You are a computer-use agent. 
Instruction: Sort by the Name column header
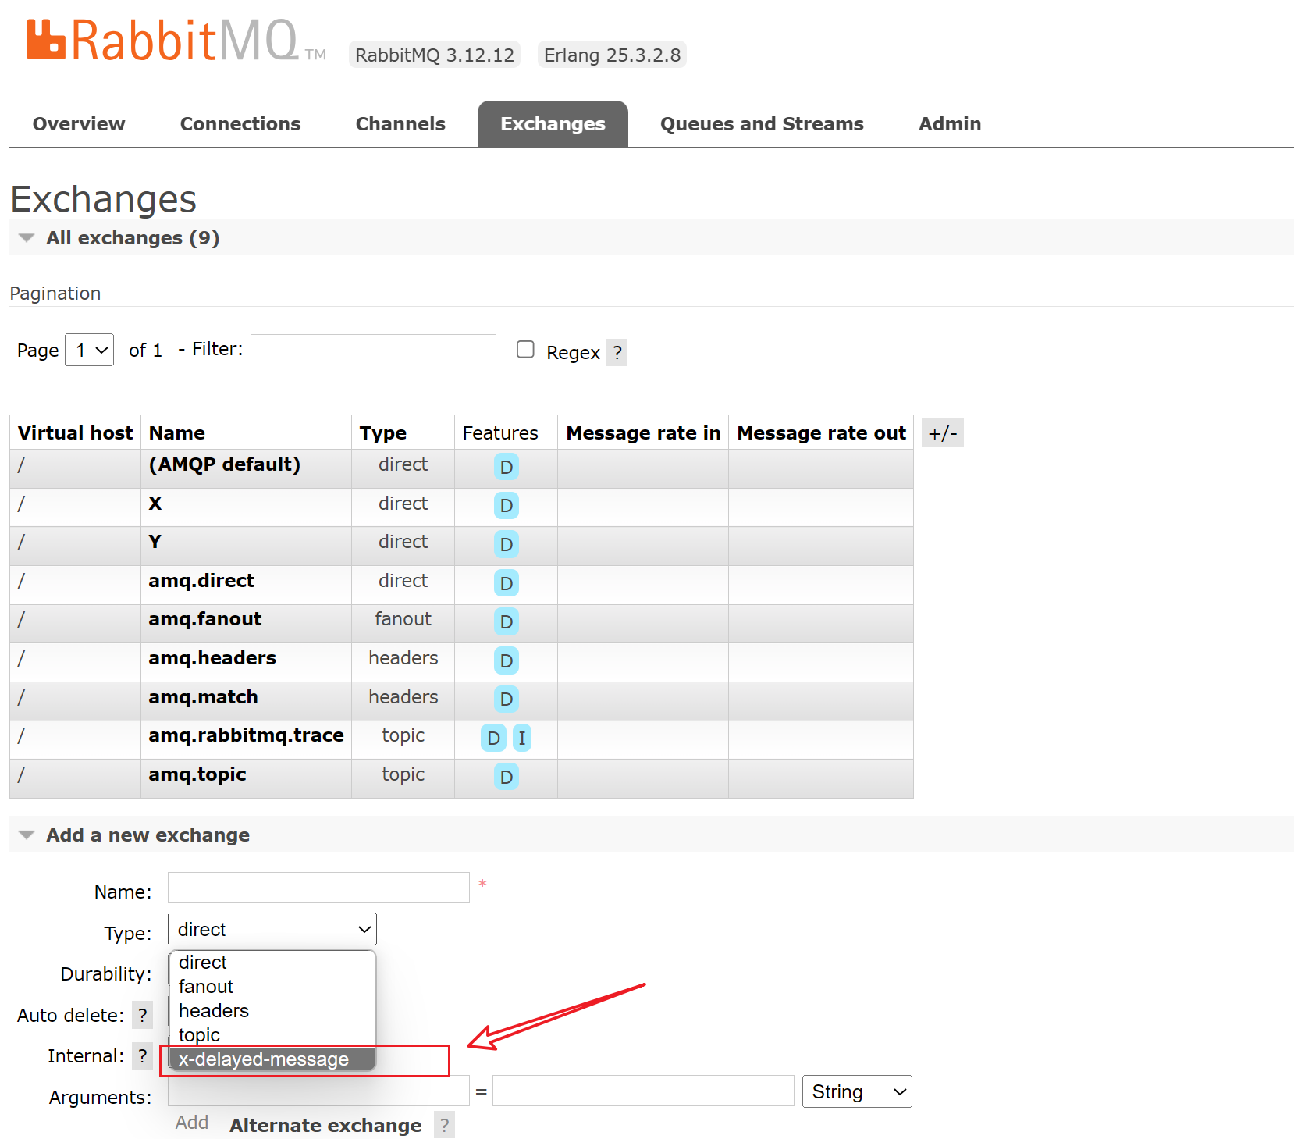click(x=177, y=433)
